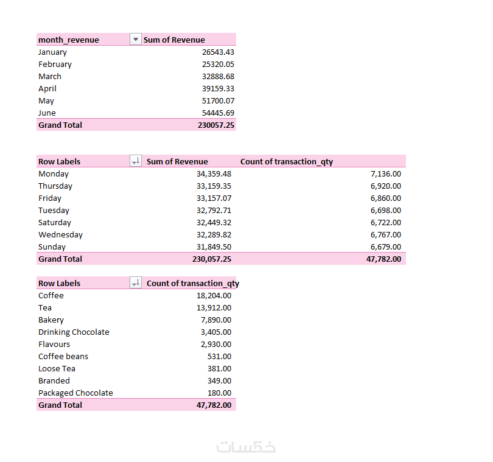Select the Drinking Chocolate row label
493x462 pixels.
pos(74,332)
